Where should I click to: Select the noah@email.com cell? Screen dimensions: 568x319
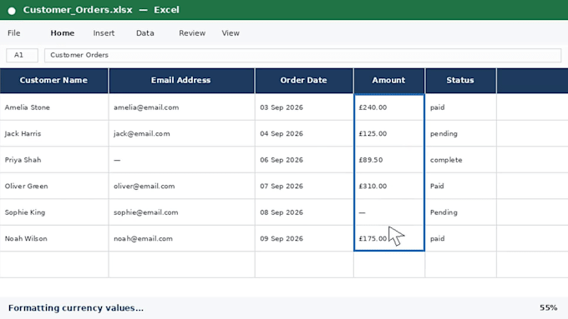pyautogui.click(x=181, y=238)
